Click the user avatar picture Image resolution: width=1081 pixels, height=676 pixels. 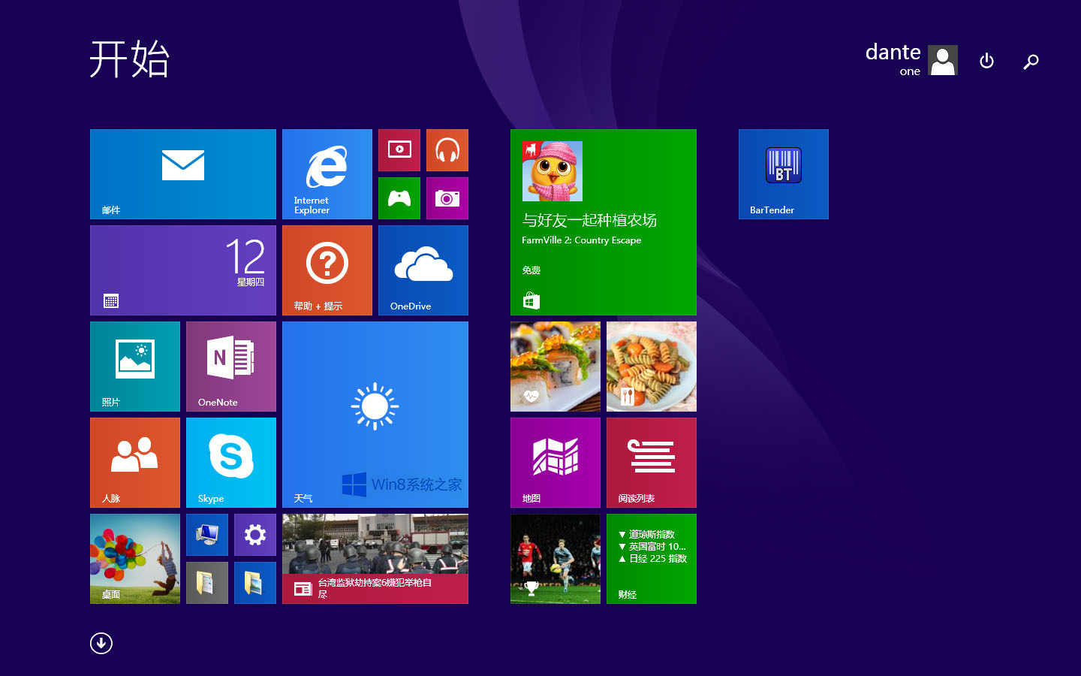tap(943, 60)
